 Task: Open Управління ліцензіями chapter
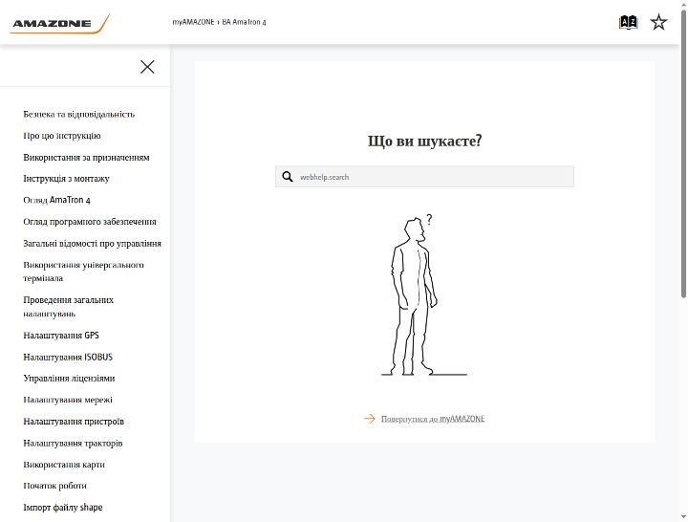[69, 379]
